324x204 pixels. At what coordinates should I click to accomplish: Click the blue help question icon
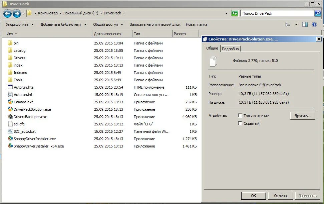(314, 24)
